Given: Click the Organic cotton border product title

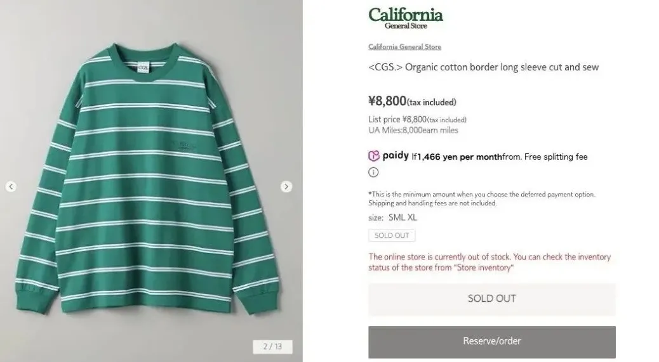Looking at the screenshot, I should [x=483, y=67].
